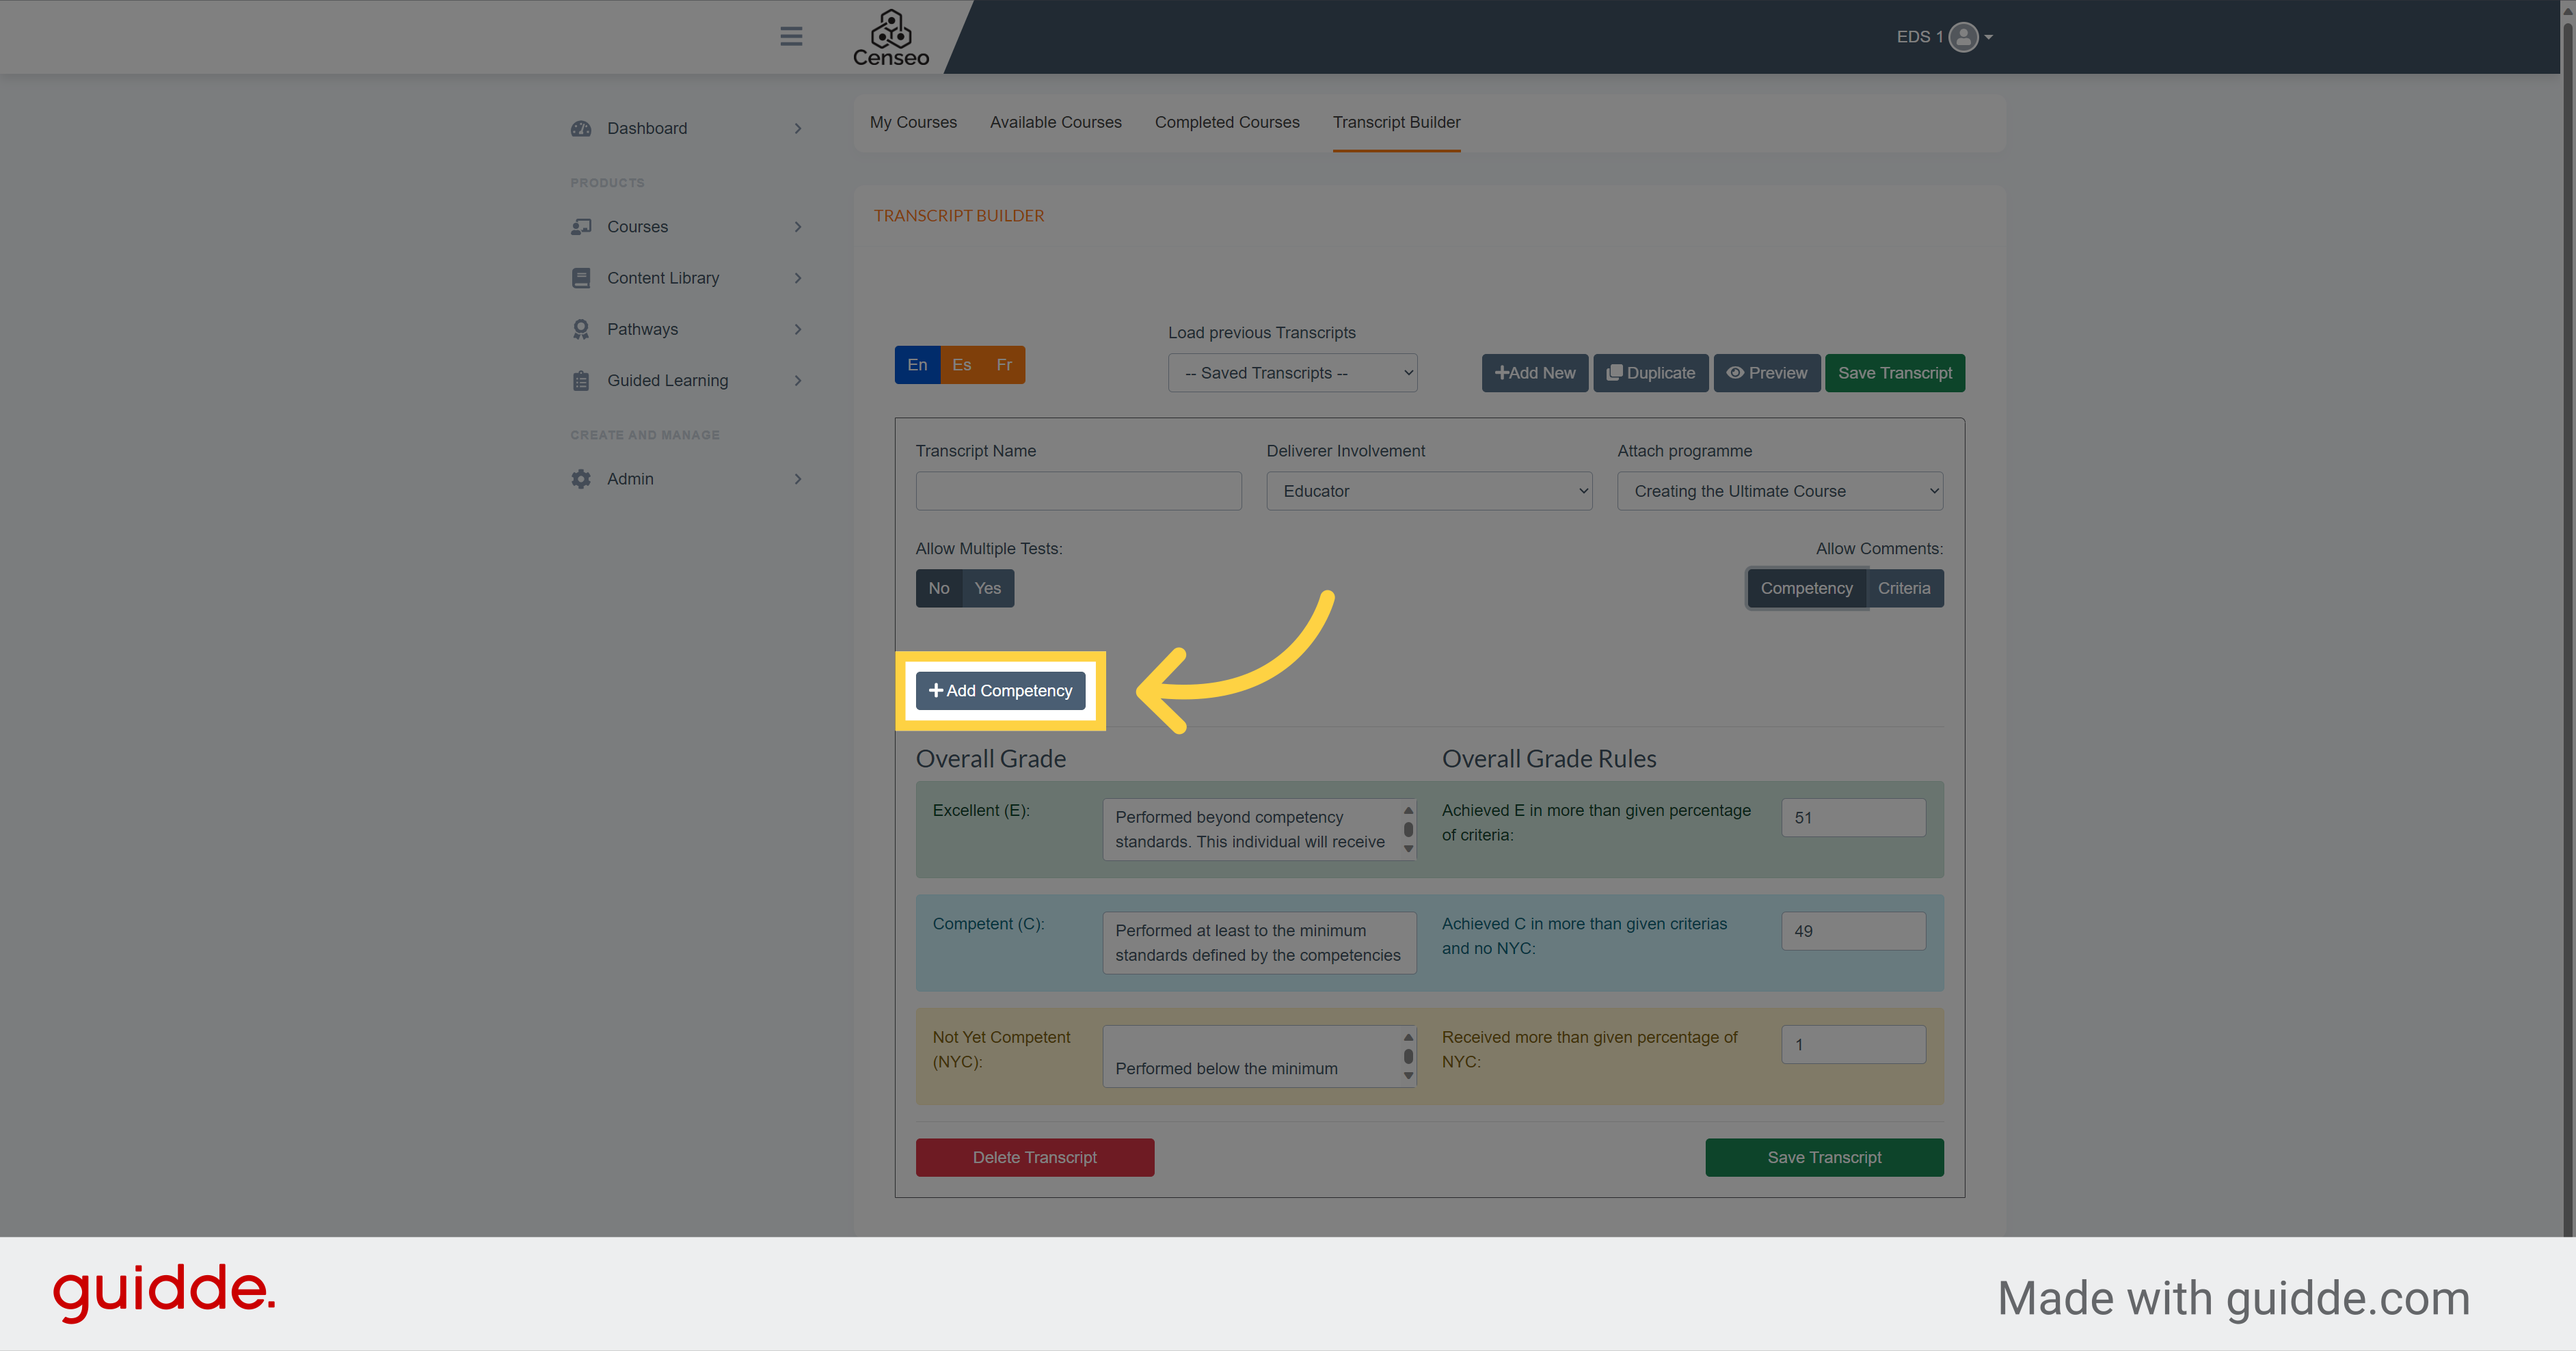Toggle Allow Multiple Tests to Yes

pos(988,588)
